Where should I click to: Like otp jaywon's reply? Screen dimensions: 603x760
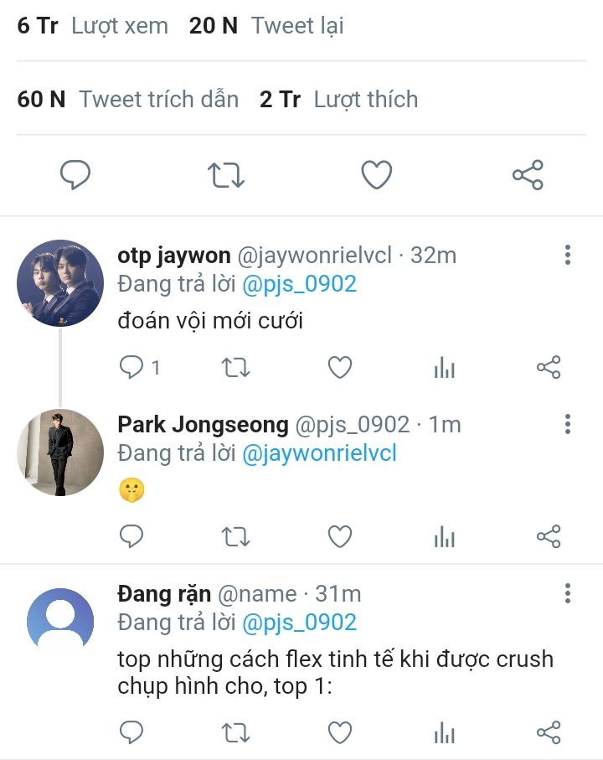[339, 367]
